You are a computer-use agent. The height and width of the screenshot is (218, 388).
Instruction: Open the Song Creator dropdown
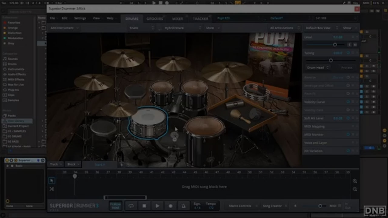click(275, 206)
